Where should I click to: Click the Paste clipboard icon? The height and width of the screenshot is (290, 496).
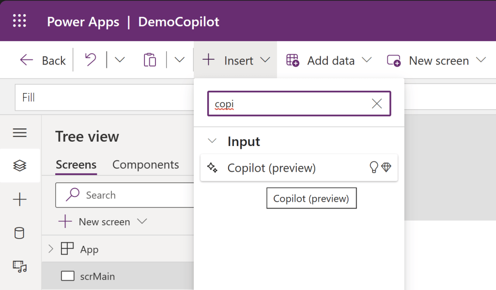coord(150,60)
